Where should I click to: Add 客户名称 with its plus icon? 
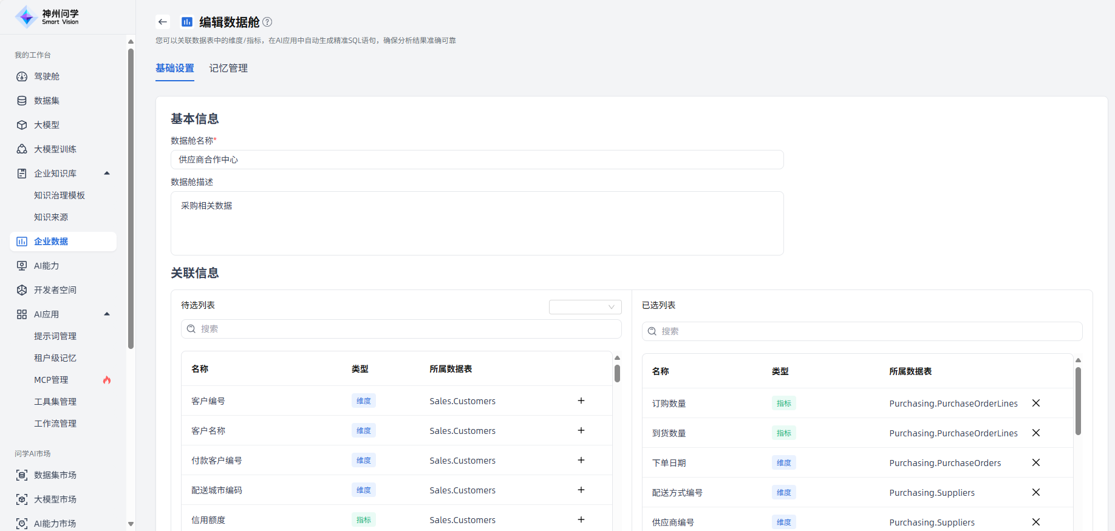point(581,430)
